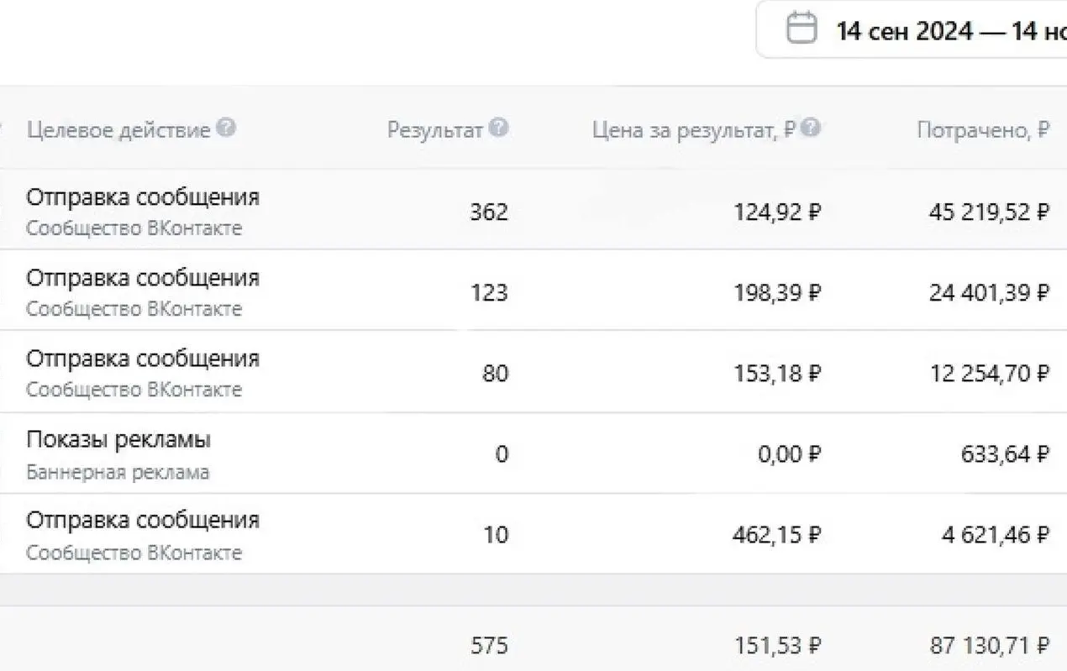Click total result value 575
Screen dimensions: 1067x671
tap(489, 645)
